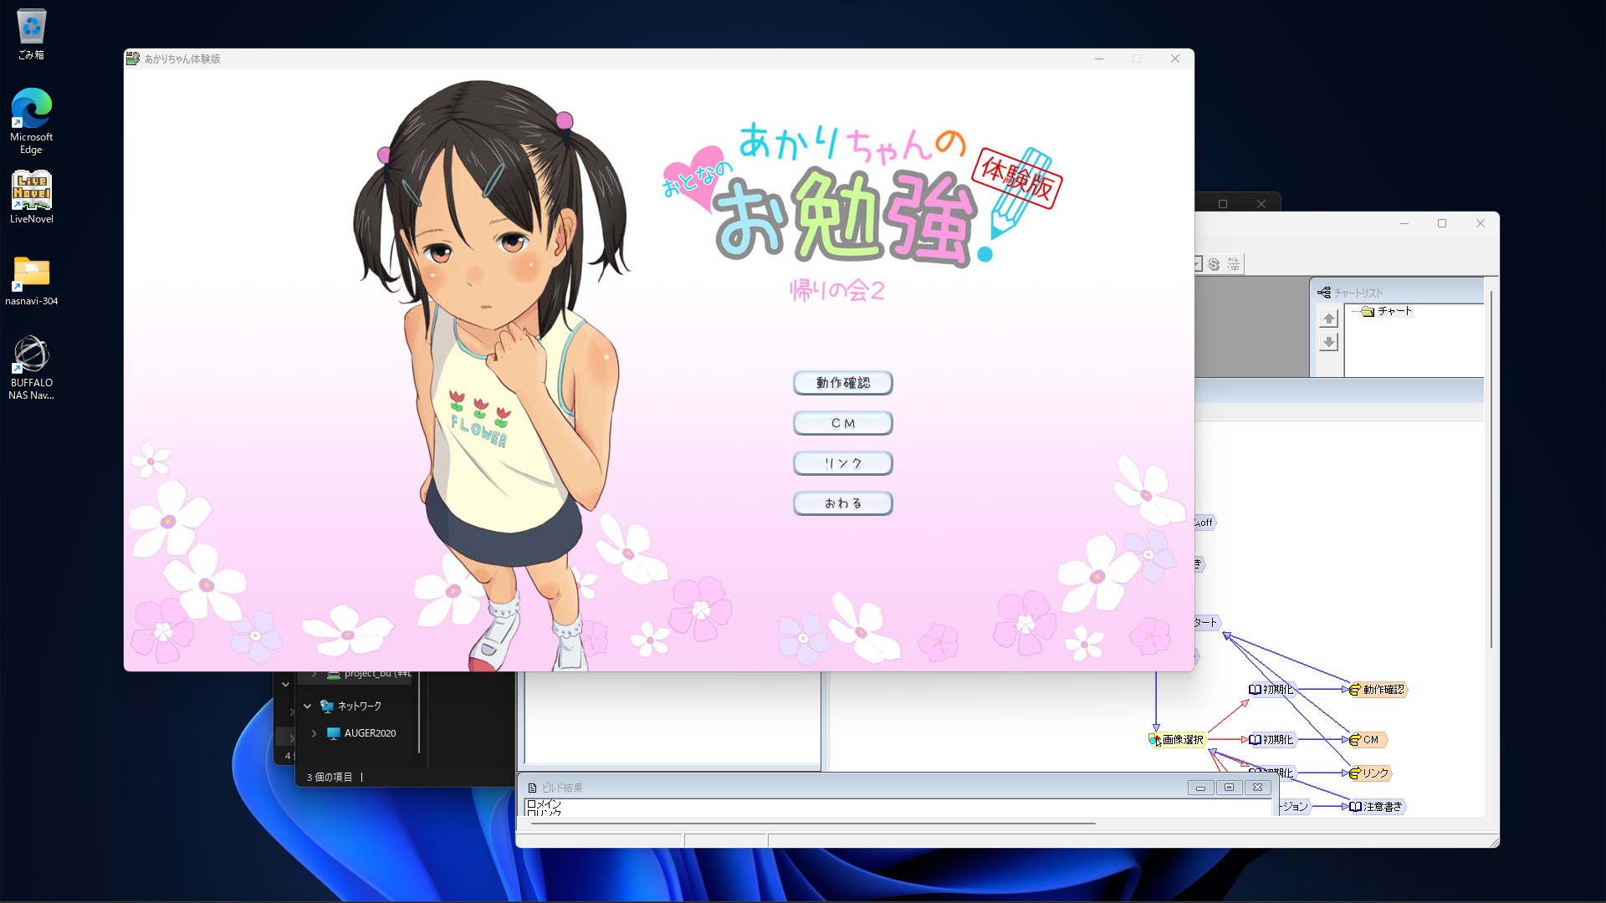Minimize the ビルド結果 panel

click(1200, 788)
